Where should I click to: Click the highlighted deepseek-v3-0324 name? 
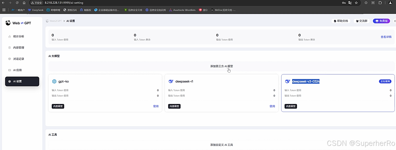[306, 81]
